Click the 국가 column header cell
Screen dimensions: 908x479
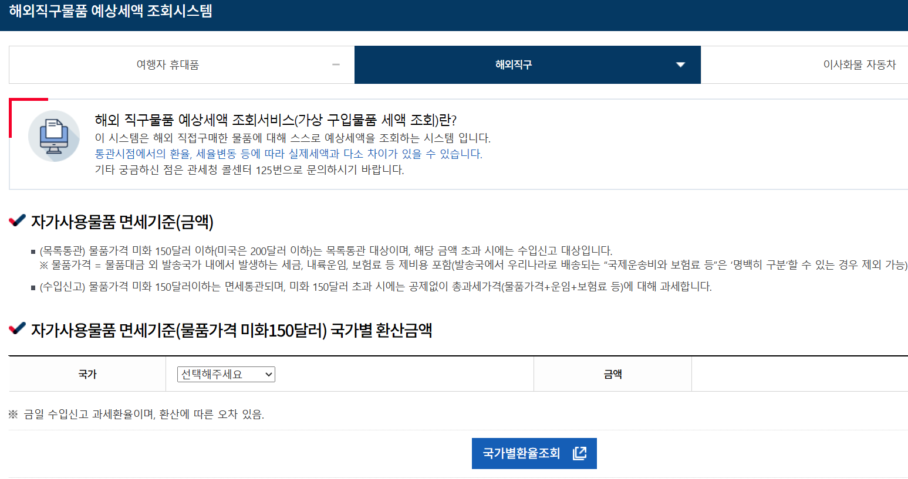[x=87, y=374]
